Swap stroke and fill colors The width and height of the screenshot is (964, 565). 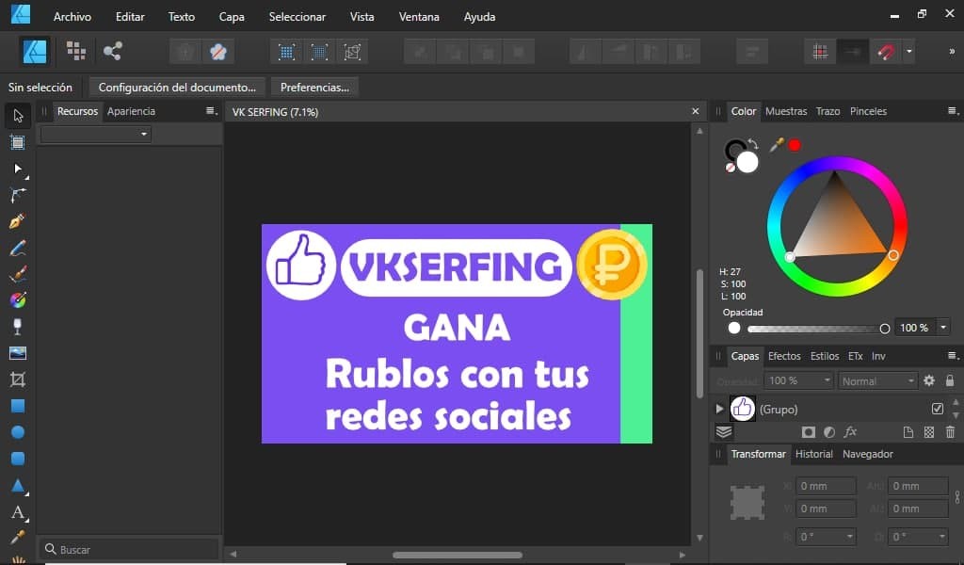754,144
